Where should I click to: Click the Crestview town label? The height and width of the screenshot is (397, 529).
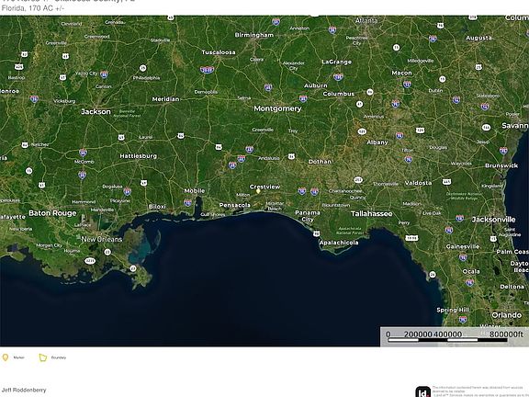(x=264, y=187)
